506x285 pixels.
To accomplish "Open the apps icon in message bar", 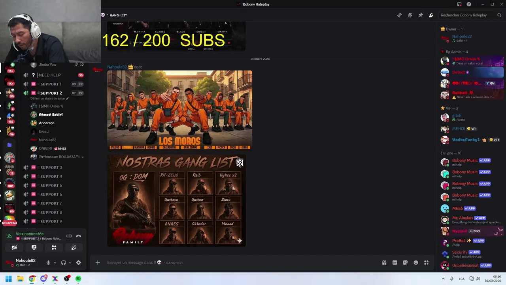I will pyautogui.click(x=427, y=262).
